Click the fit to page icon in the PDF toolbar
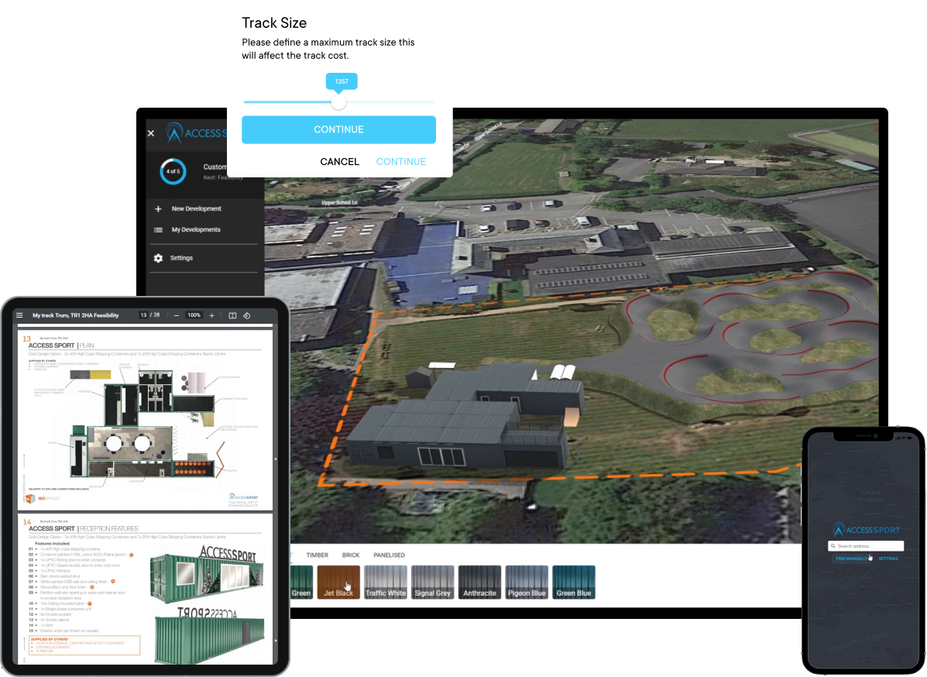927x677 pixels. tap(232, 316)
